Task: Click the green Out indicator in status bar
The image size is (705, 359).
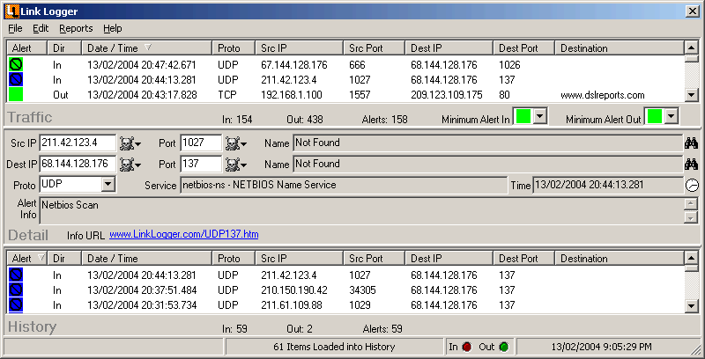Action: [x=503, y=347]
